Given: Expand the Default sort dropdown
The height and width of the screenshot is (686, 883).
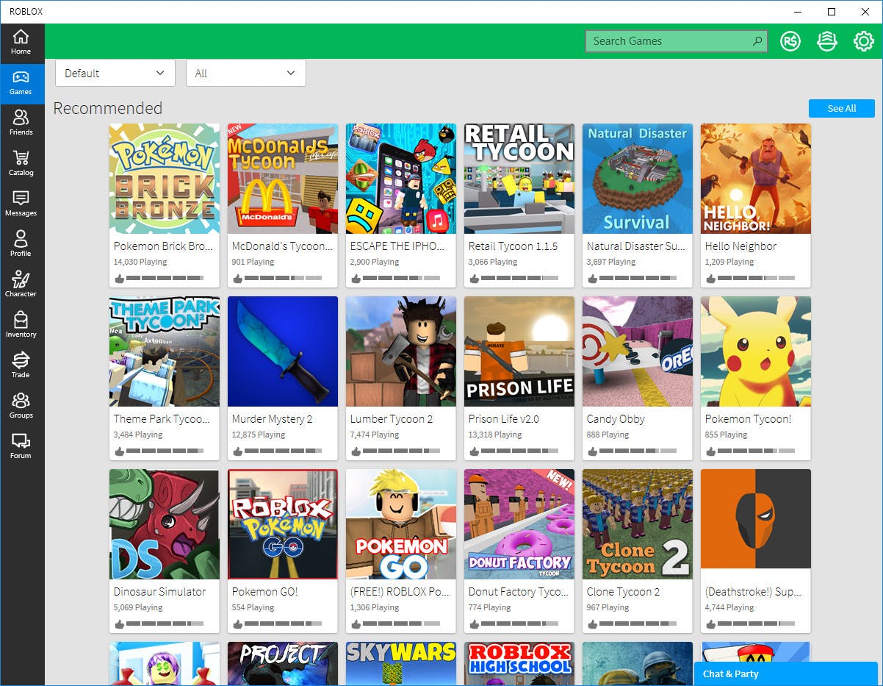Looking at the screenshot, I should point(115,73).
